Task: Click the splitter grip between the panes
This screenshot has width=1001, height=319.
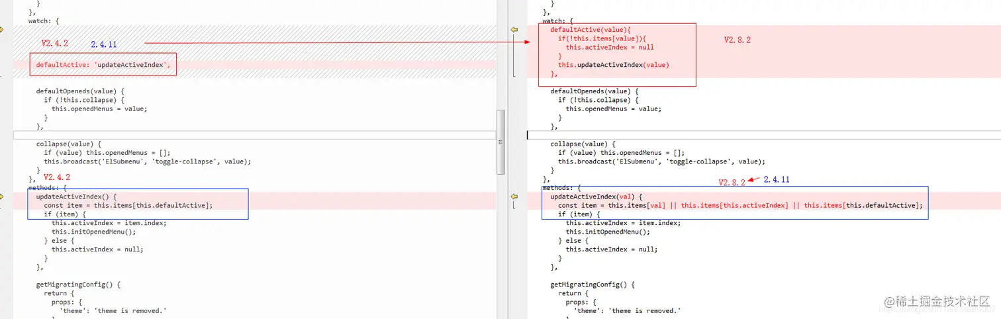Action: [x=501, y=141]
